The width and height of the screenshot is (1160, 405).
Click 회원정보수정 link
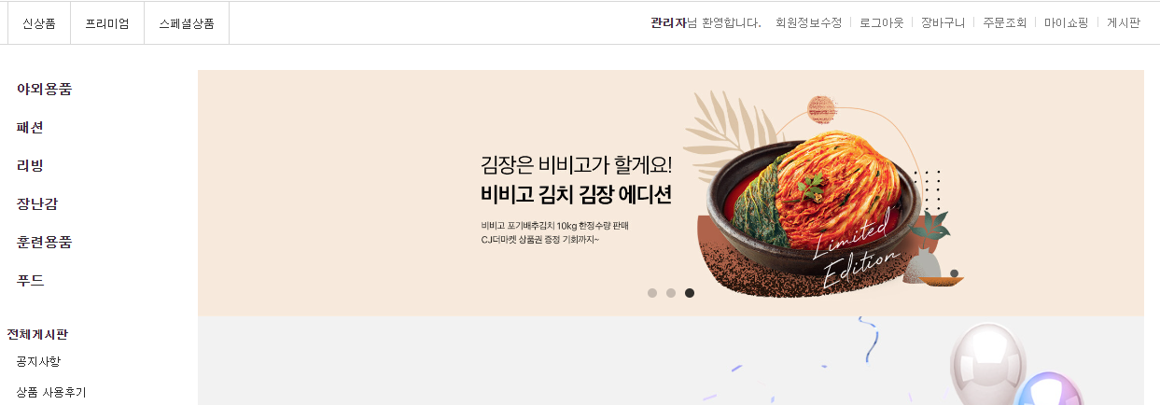click(808, 23)
